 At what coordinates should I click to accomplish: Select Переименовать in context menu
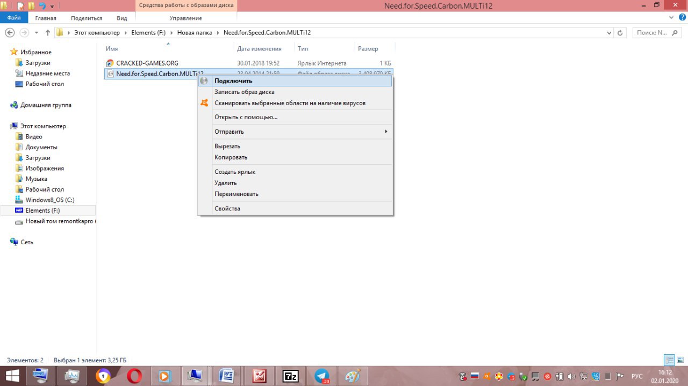pos(295,194)
